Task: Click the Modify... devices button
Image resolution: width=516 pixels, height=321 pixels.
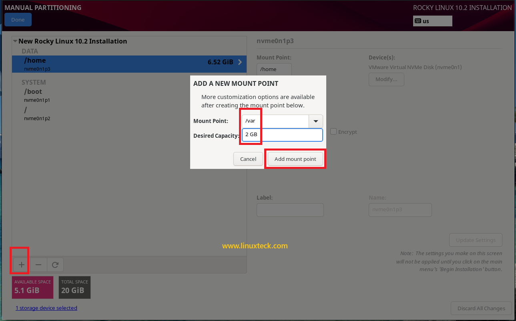Action: pos(386,79)
